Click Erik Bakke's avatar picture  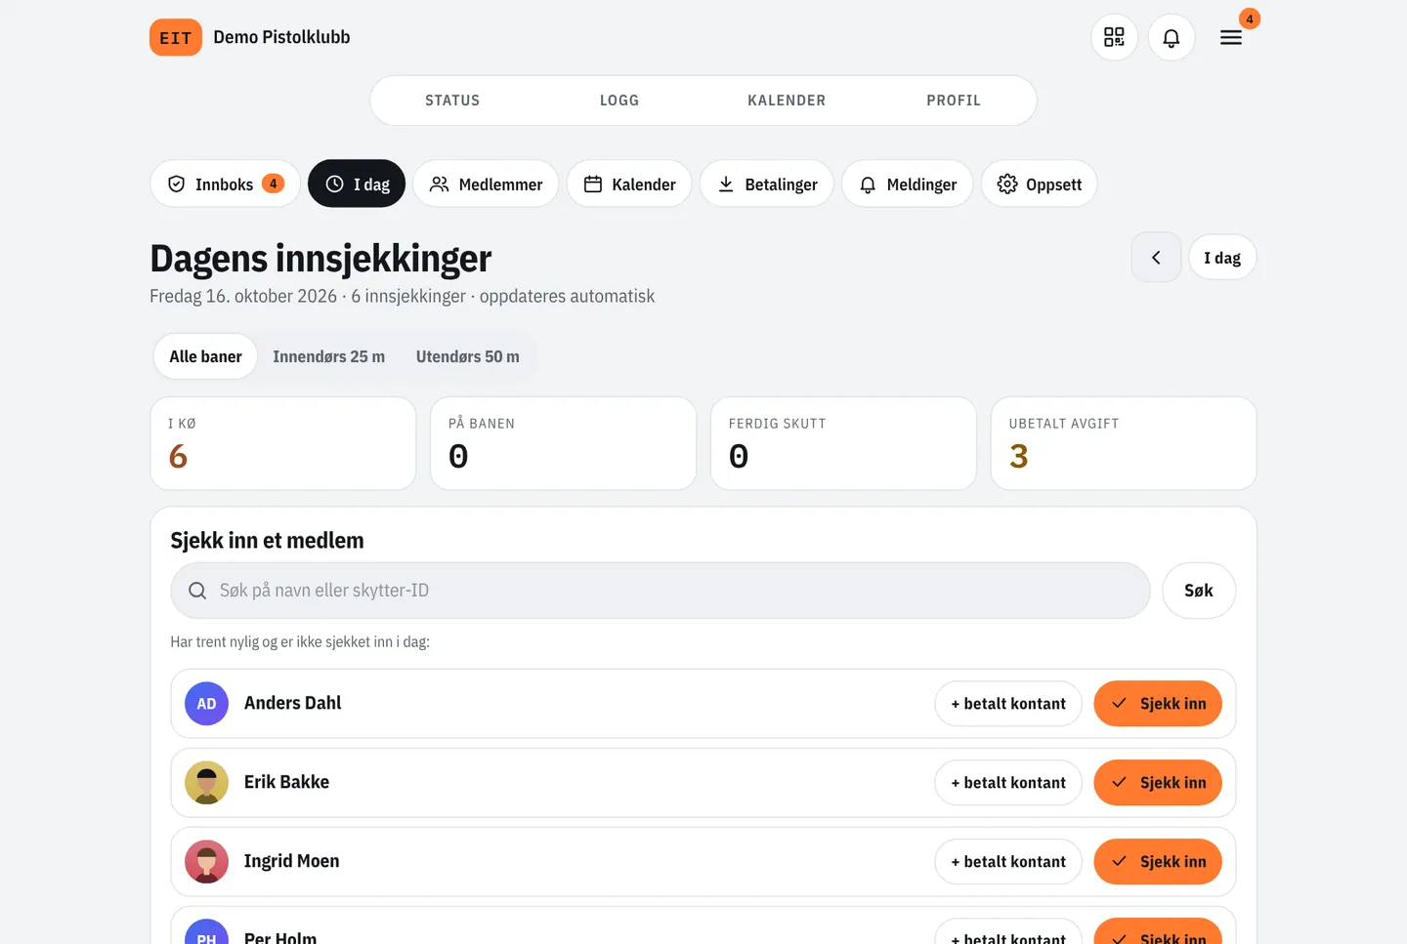(x=206, y=783)
